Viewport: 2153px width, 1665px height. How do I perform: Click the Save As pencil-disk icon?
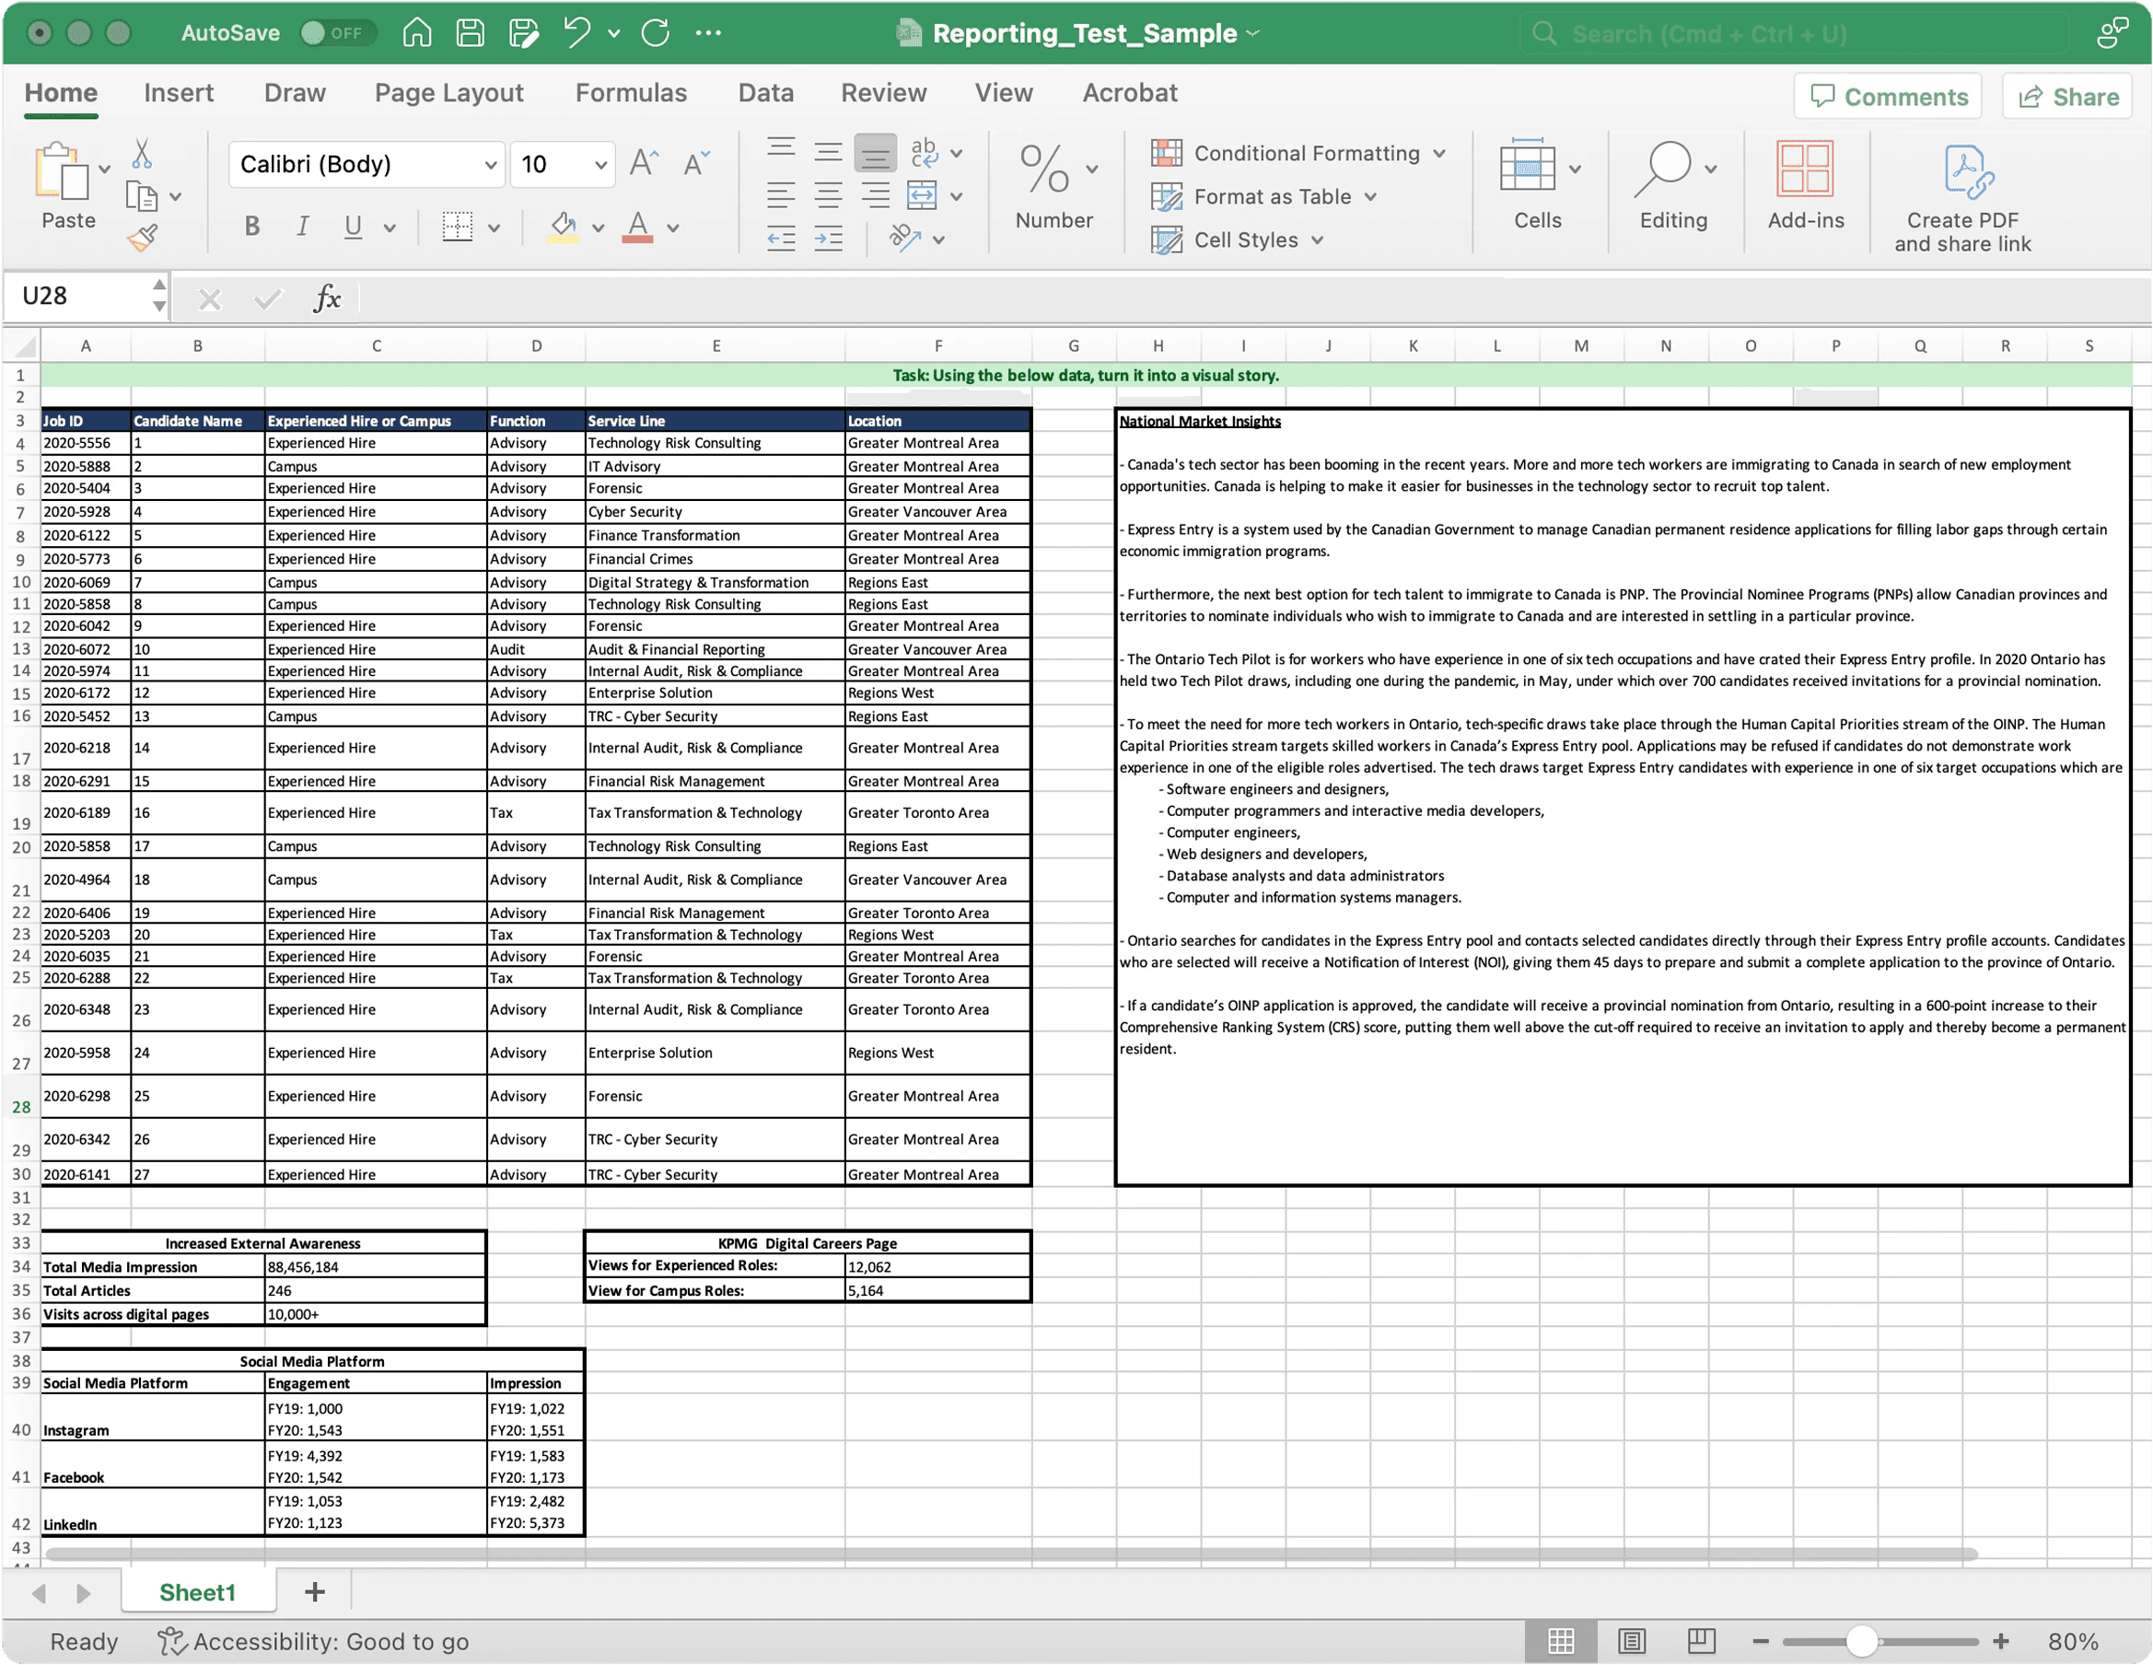coord(523,32)
